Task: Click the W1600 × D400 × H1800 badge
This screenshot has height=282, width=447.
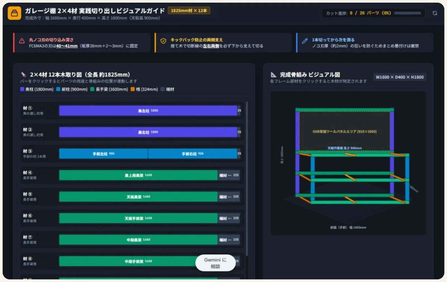Action: [x=400, y=77]
